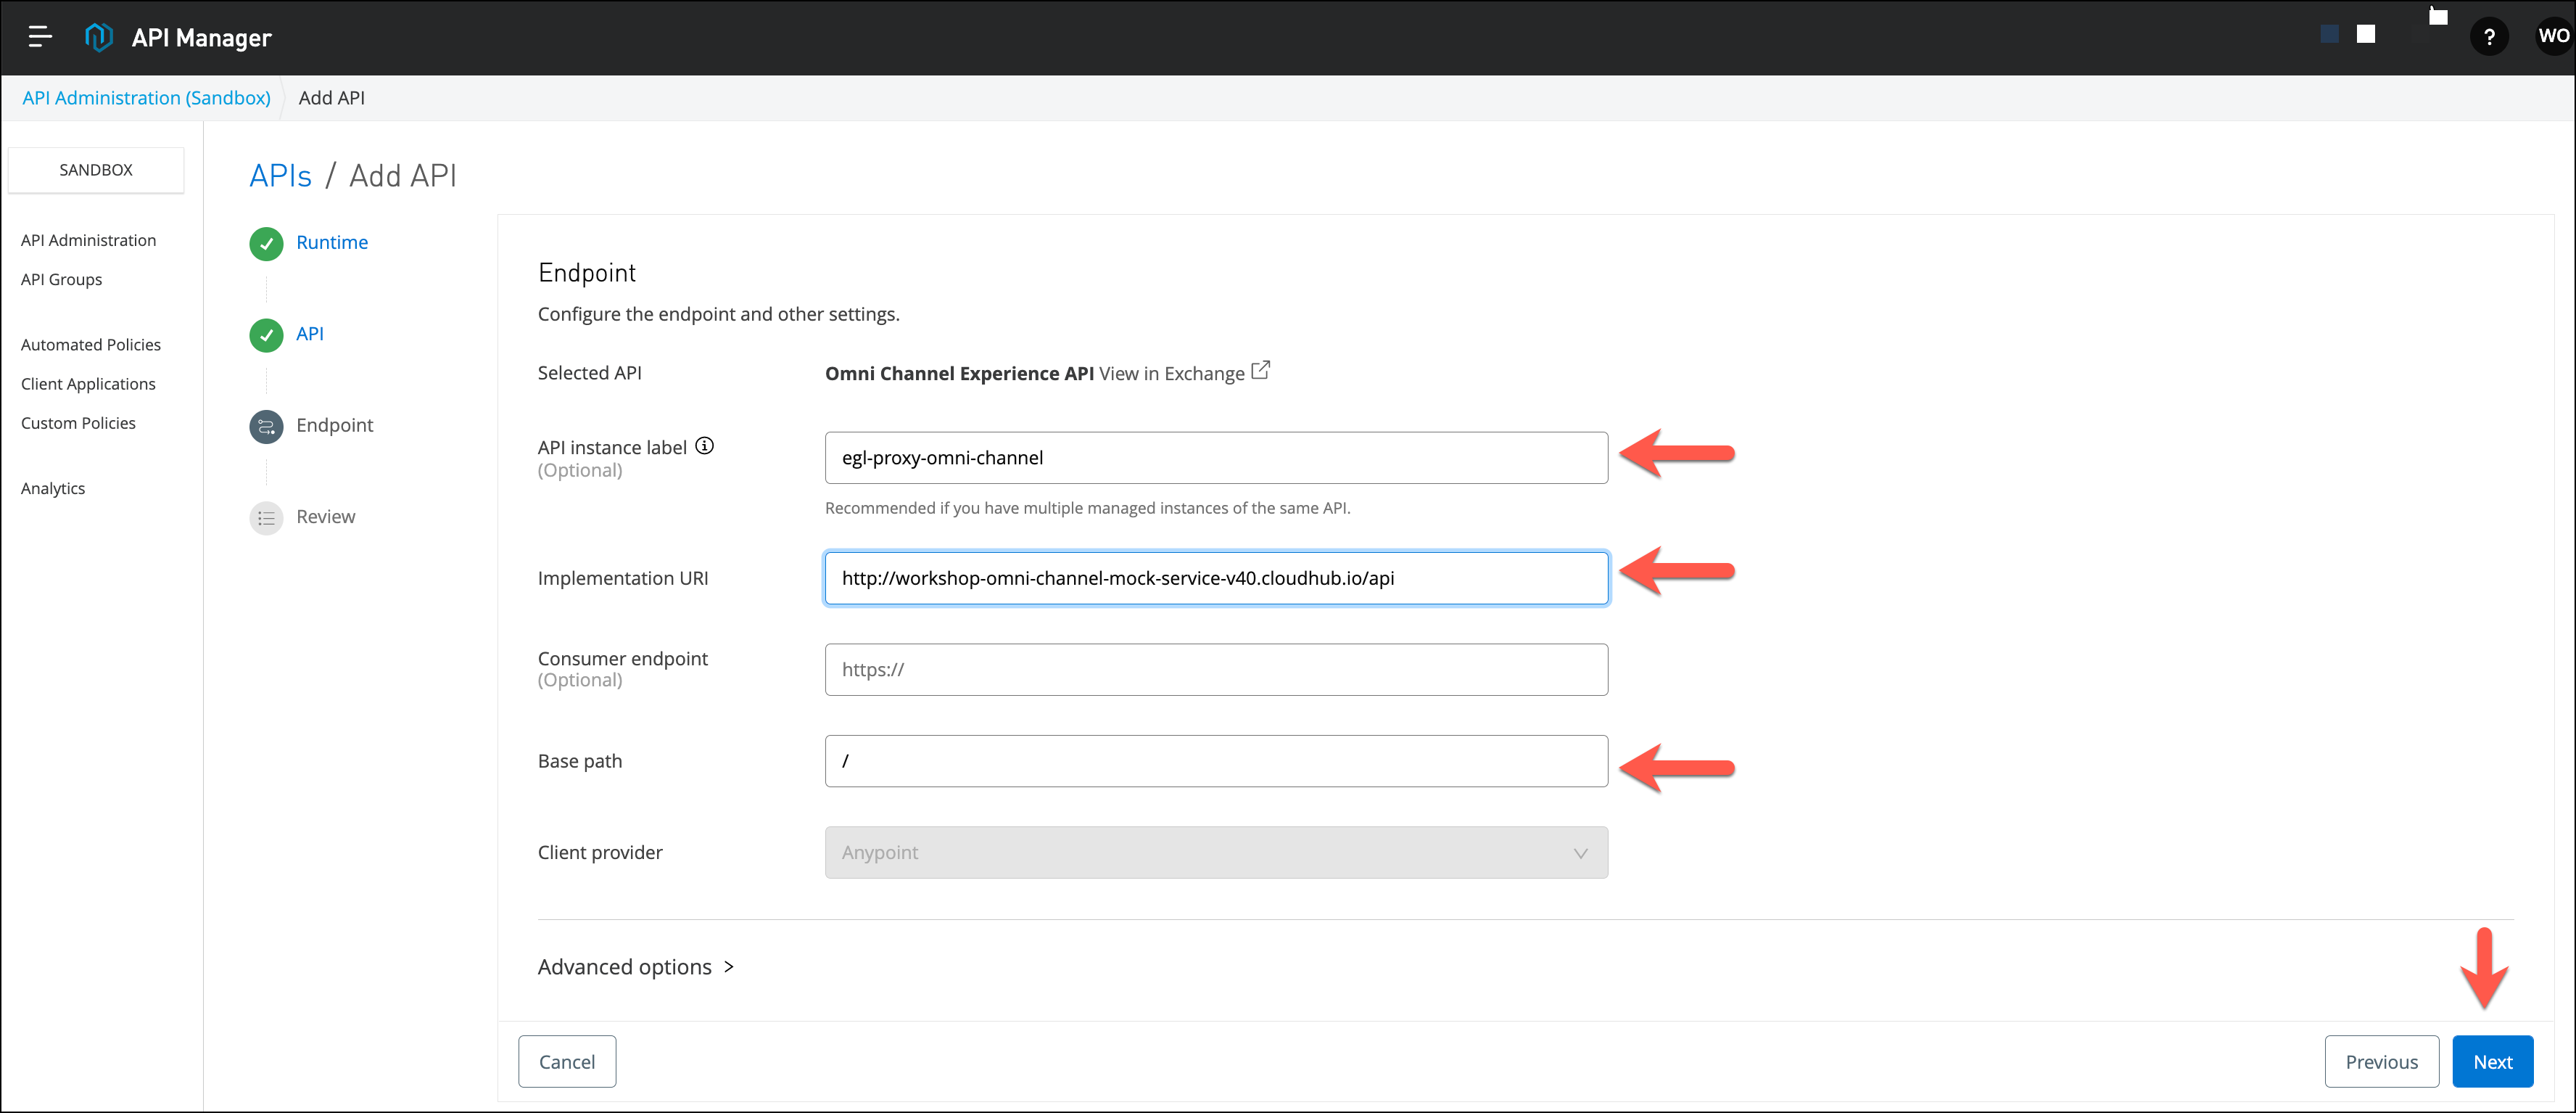The image size is (2576, 1113).
Task: Open Client Applications in sidebar
Action: (x=88, y=383)
